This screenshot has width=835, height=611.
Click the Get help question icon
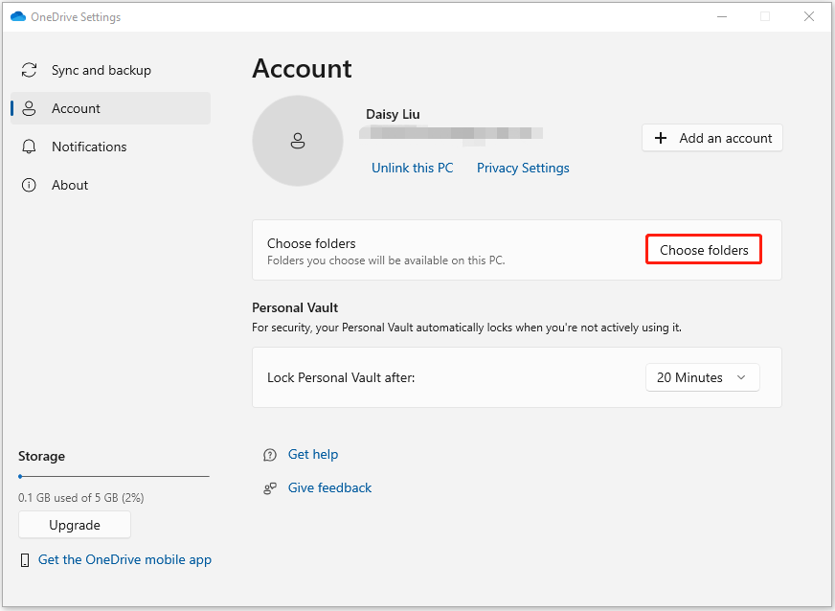point(270,454)
